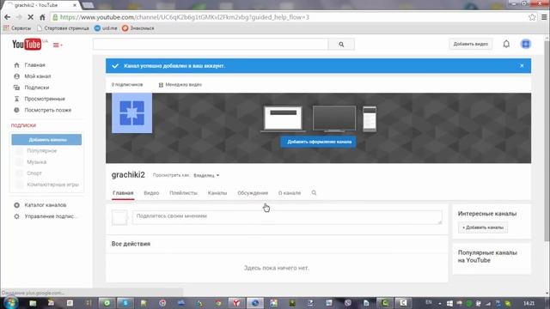Select Популярное in subscriptions list
Screen dimensions: 550x309
(42, 151)
